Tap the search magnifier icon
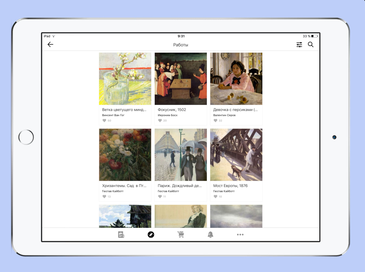Image resolution: width=365 pixels, height=272 pixels. (311, 44)
